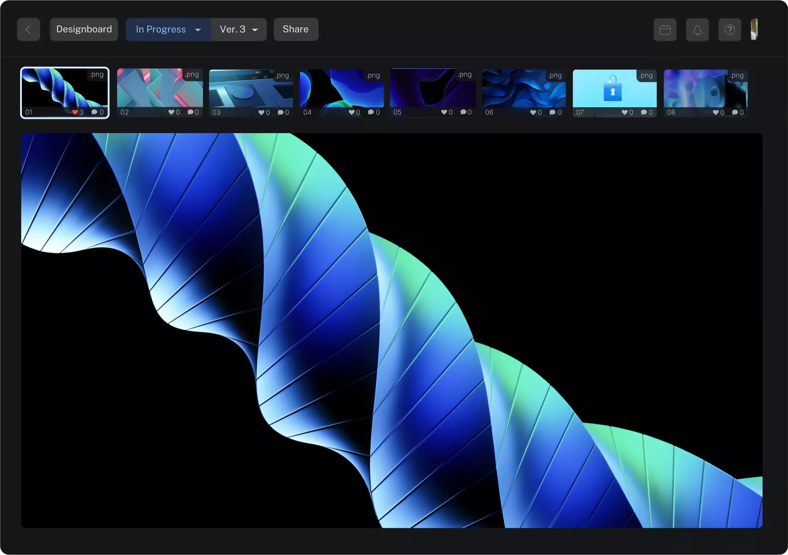Screen dimensions: 788x555
Task: Like thumbnail 08 with heart icon
Action: click(x=716, y=112)
